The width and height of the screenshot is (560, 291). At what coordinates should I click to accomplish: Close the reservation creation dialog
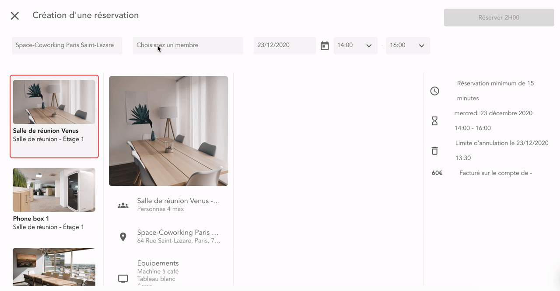15,16
